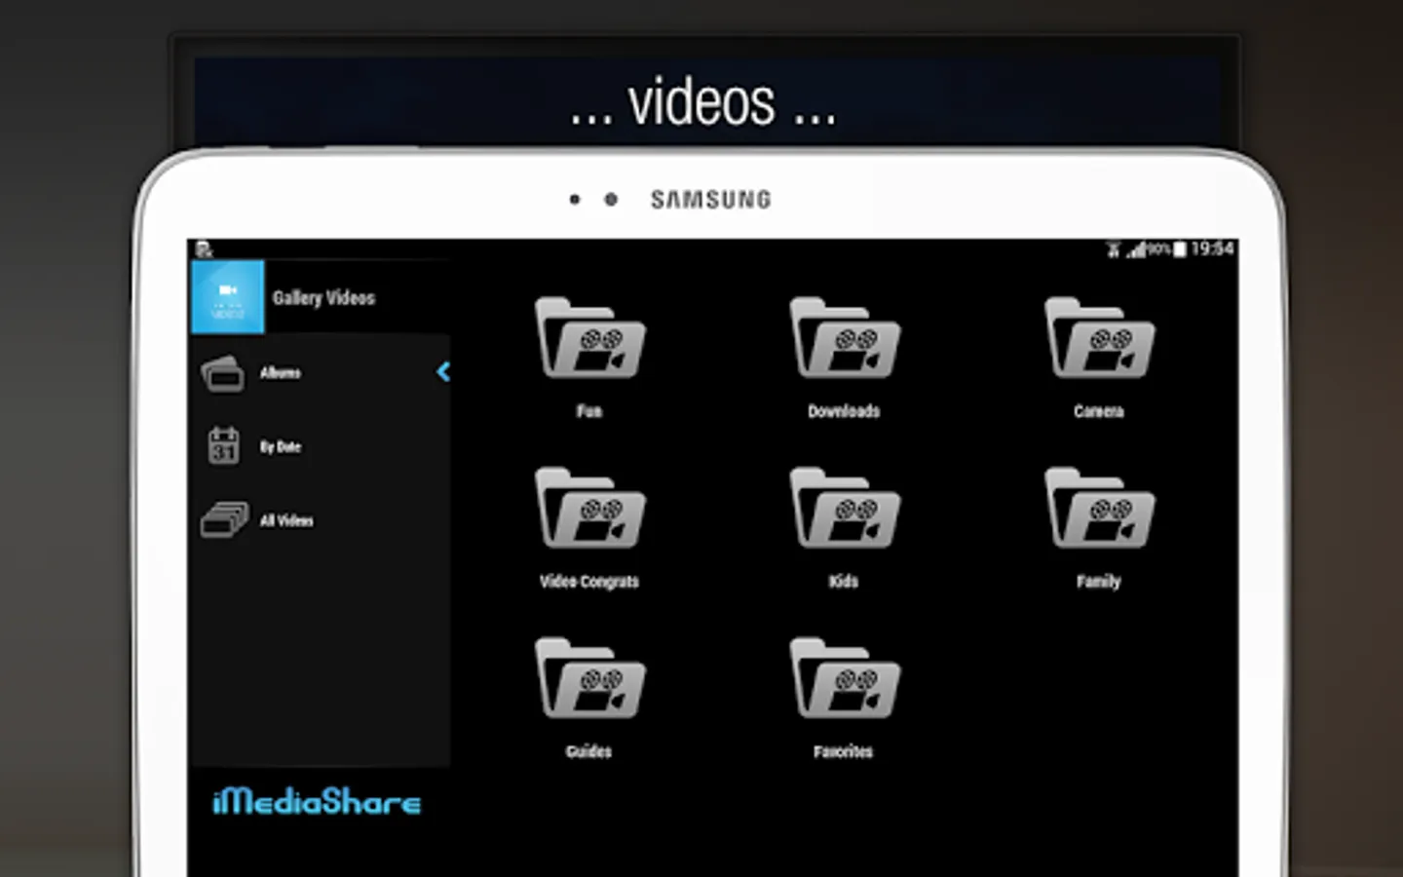The width and height of the screenshot is (1403, 877).
Task: Open the Video Congrats folder
Action: (x=590, y=509)
